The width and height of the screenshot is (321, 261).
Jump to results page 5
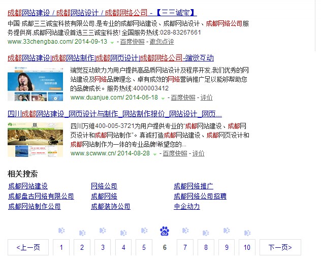point(144,247)
